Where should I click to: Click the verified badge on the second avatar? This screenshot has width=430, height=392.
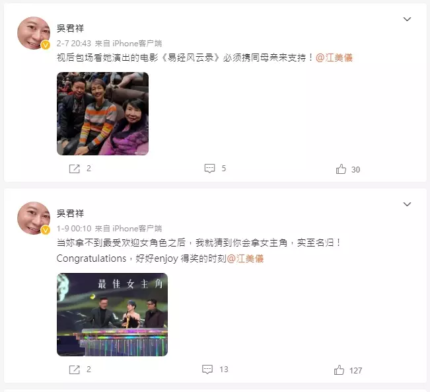click(x=46, y=230)
